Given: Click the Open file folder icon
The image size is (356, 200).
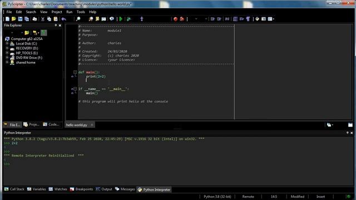Looking at the screenshot, I should [14, 19].
